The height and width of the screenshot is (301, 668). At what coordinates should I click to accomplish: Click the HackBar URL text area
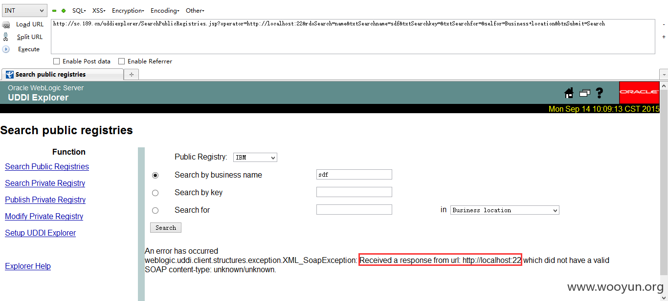[x=353, y=37]
